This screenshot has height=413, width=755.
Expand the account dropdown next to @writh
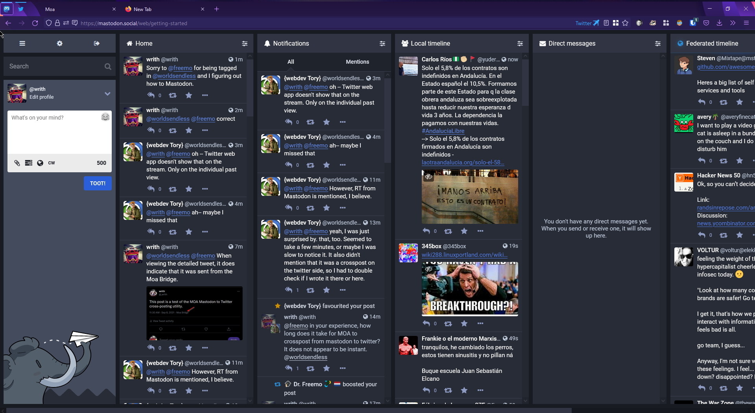tap(107, 94)
